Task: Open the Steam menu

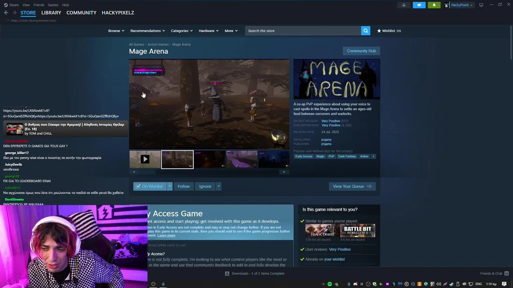Action: point(14,5)
